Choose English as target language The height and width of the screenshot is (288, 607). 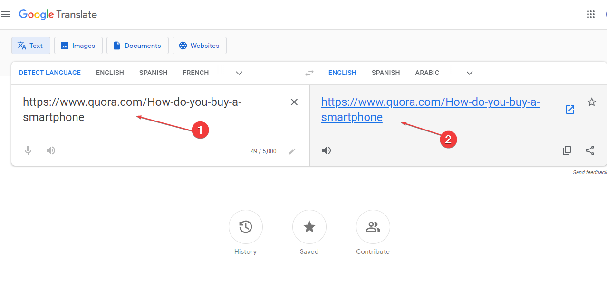342,73
